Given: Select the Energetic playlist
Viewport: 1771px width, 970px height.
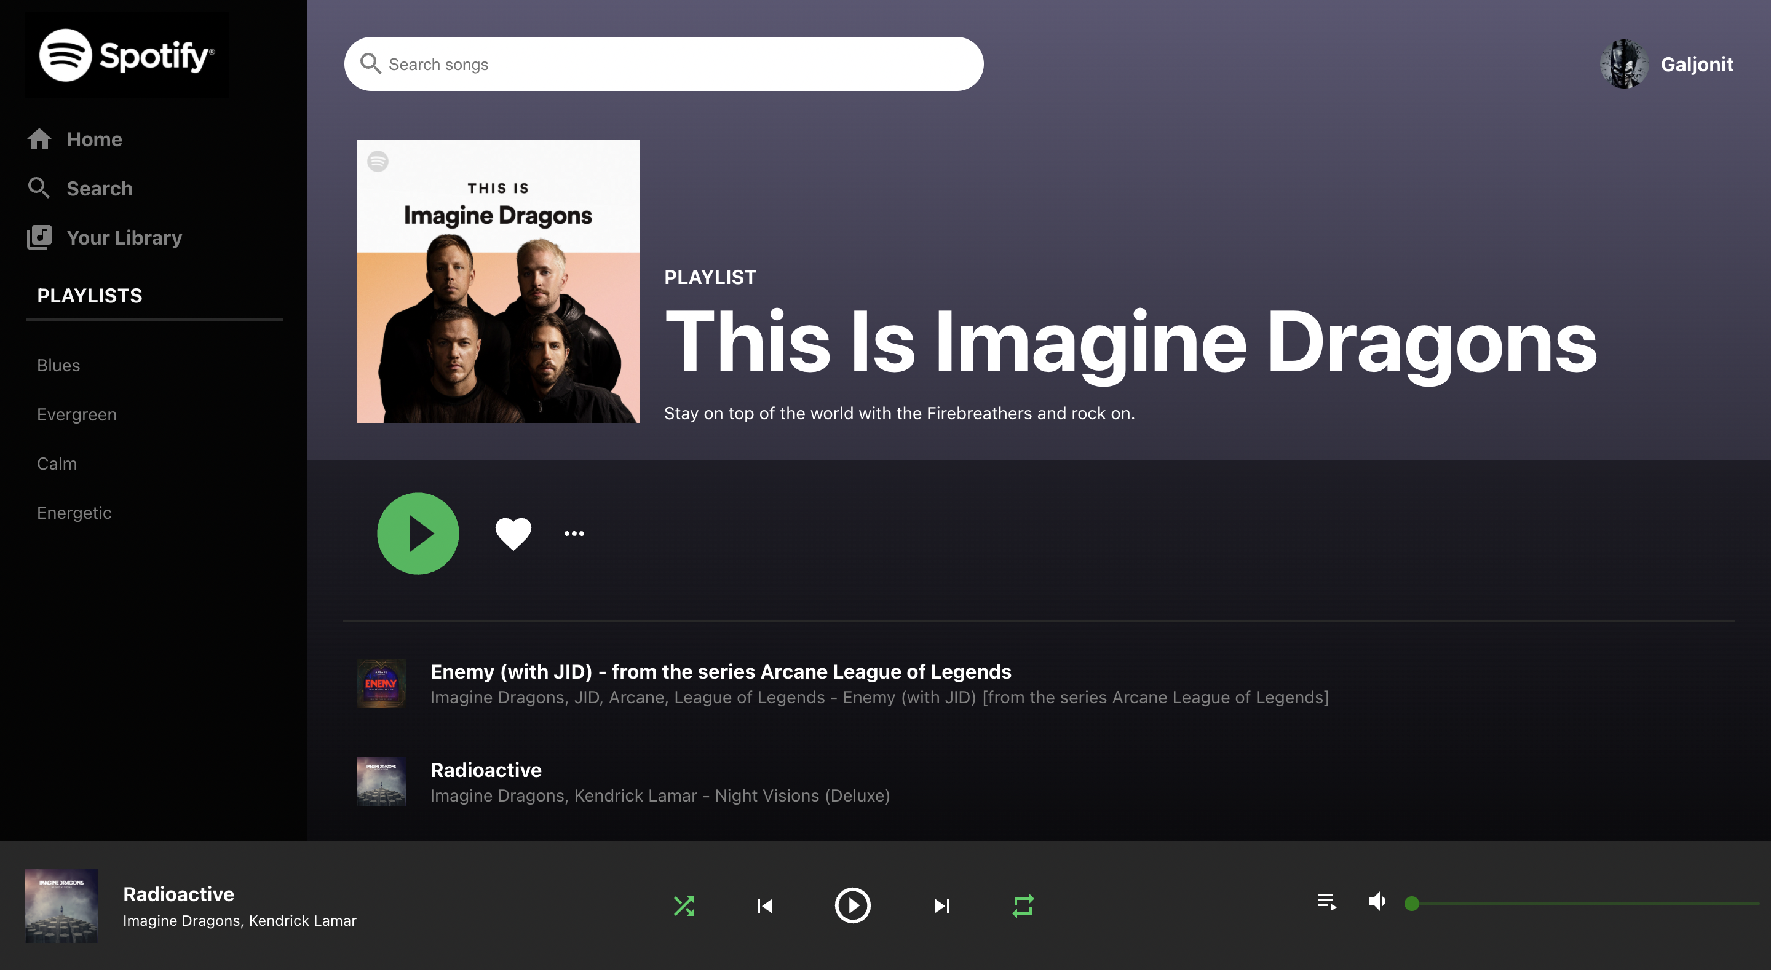Looking at the screenshot, I should coord(74,512).
